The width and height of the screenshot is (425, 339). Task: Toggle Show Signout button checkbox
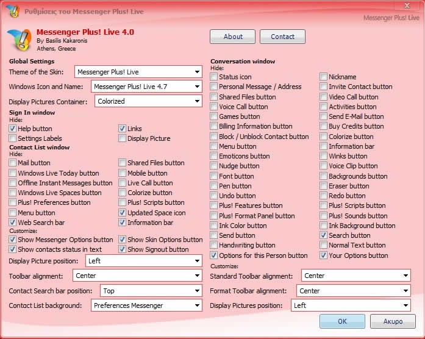(x=122, y=249)
